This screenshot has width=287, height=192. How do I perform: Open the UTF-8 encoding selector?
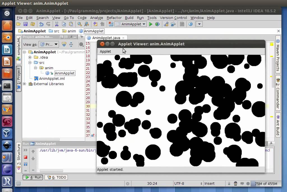click(x=188, y=183)
